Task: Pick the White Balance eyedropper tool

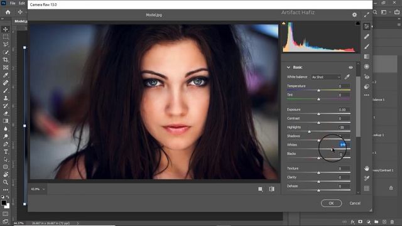Action: coord(347,77)
